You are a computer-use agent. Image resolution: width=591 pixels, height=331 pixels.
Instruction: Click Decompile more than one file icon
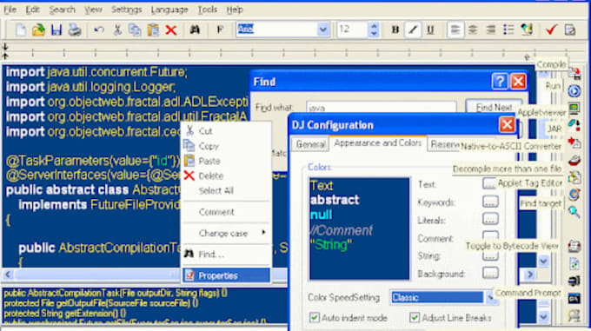pos(574,161)
